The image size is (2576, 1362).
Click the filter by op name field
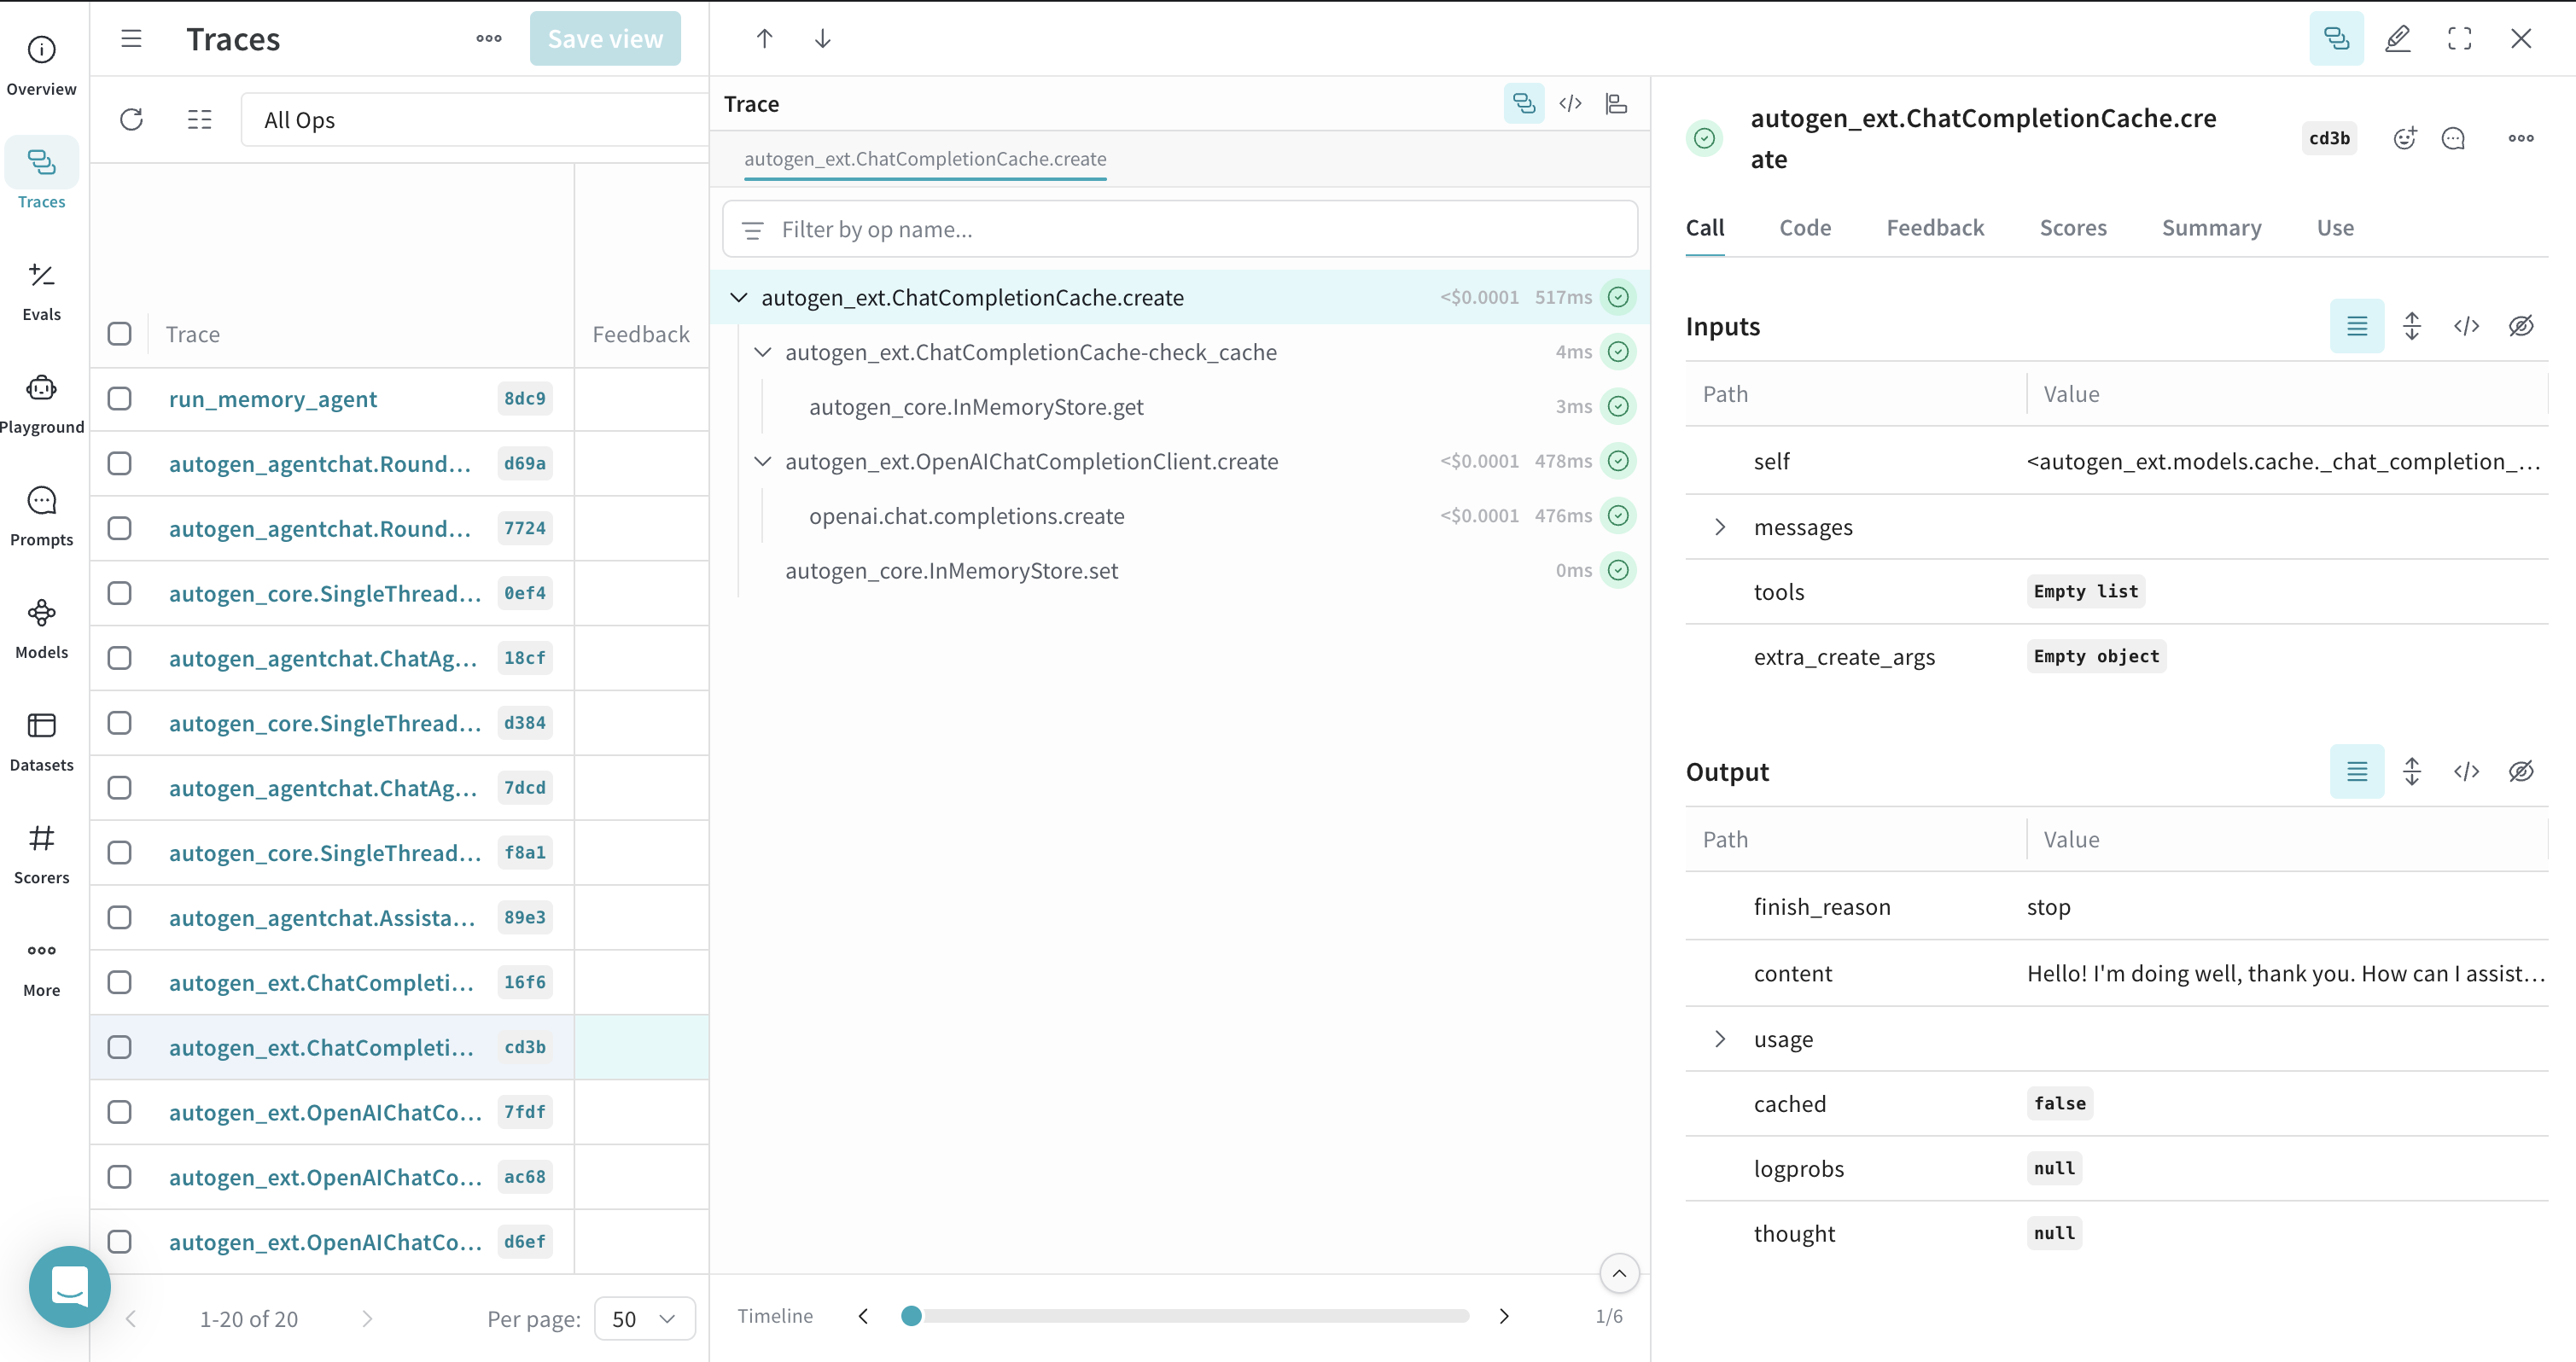point(1180,229)
